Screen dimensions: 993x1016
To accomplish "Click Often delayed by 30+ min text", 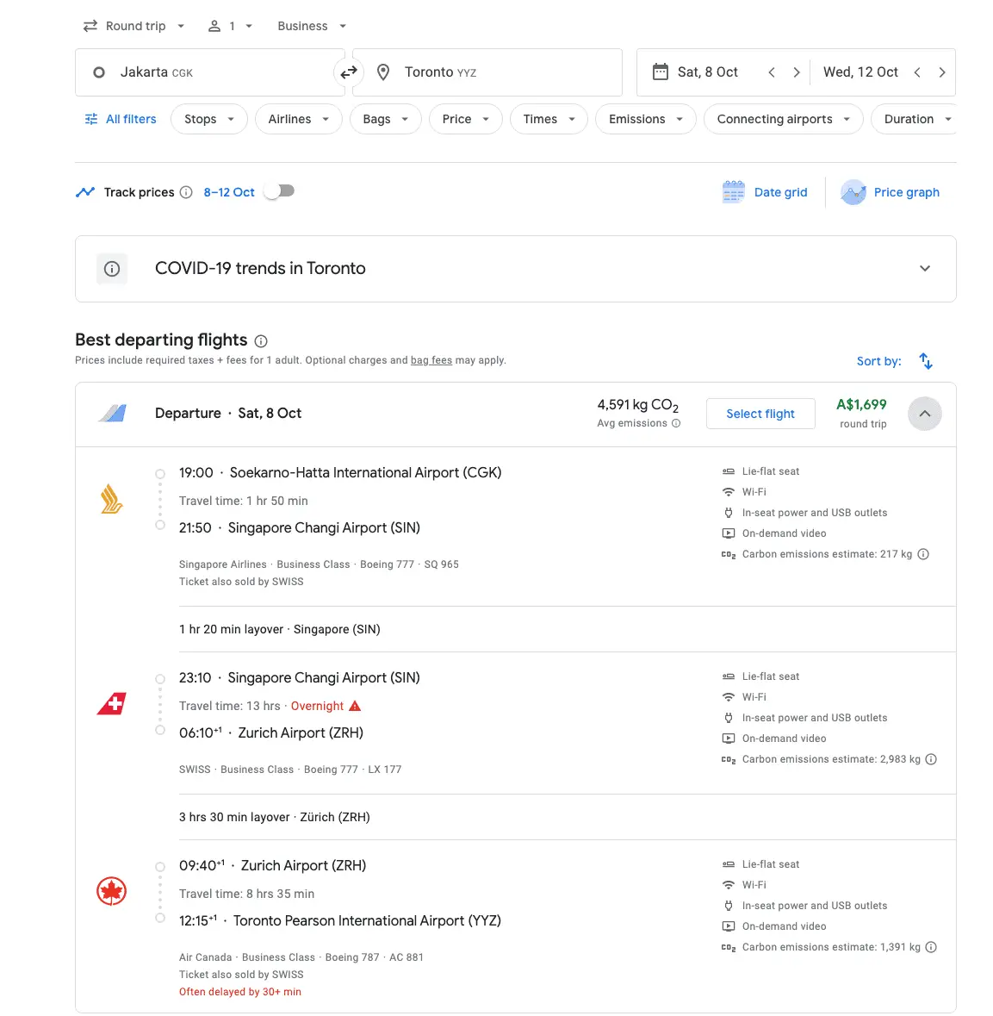I will click(240, 992).
